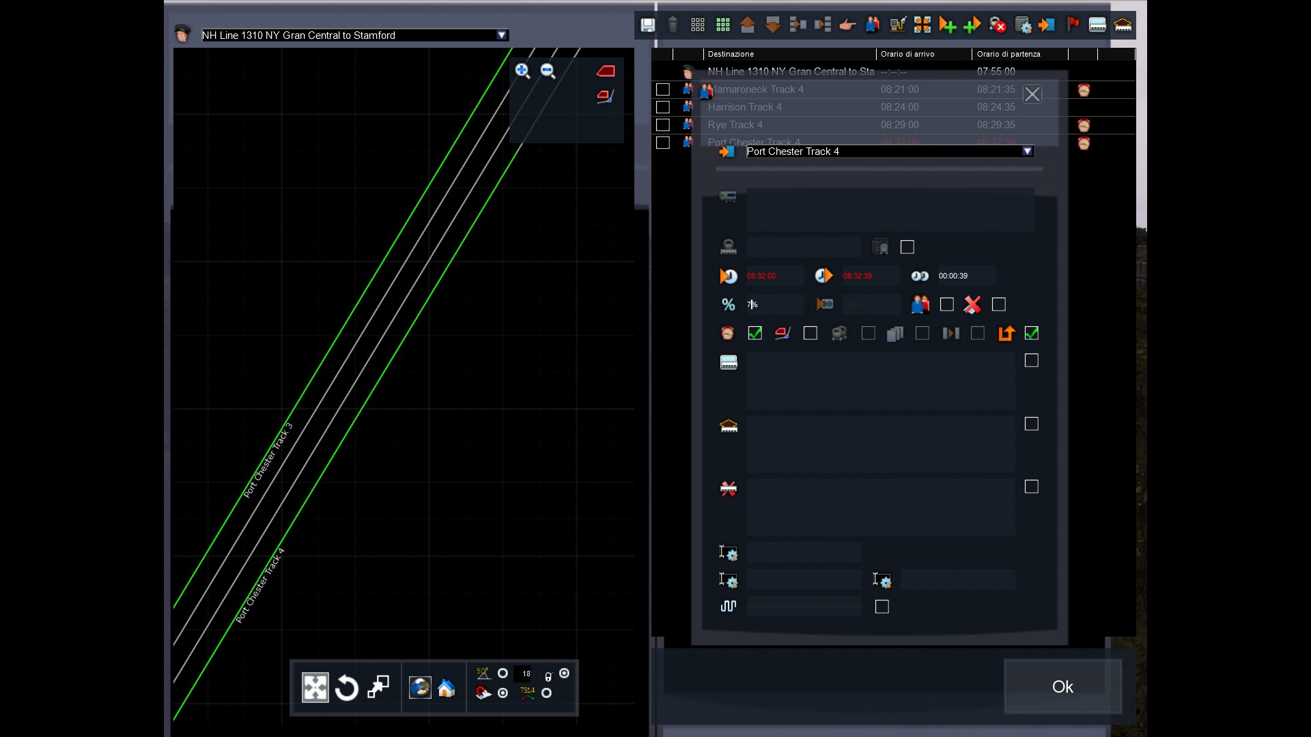
Task: Click the red train with path map icon
Action: [x=606, y=96]
